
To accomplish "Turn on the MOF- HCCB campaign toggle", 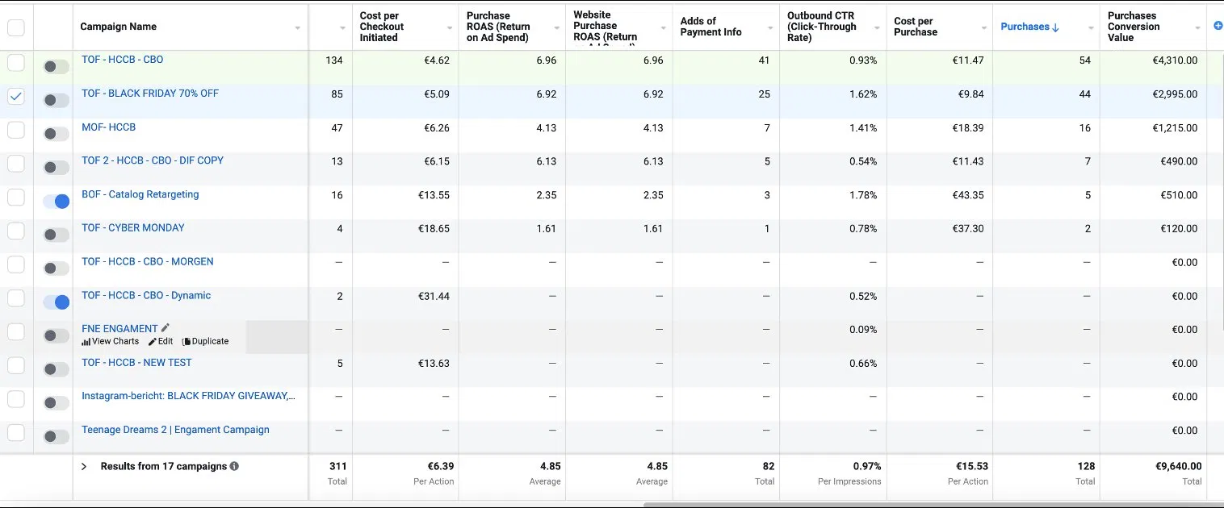I will (x=56, y=134).
